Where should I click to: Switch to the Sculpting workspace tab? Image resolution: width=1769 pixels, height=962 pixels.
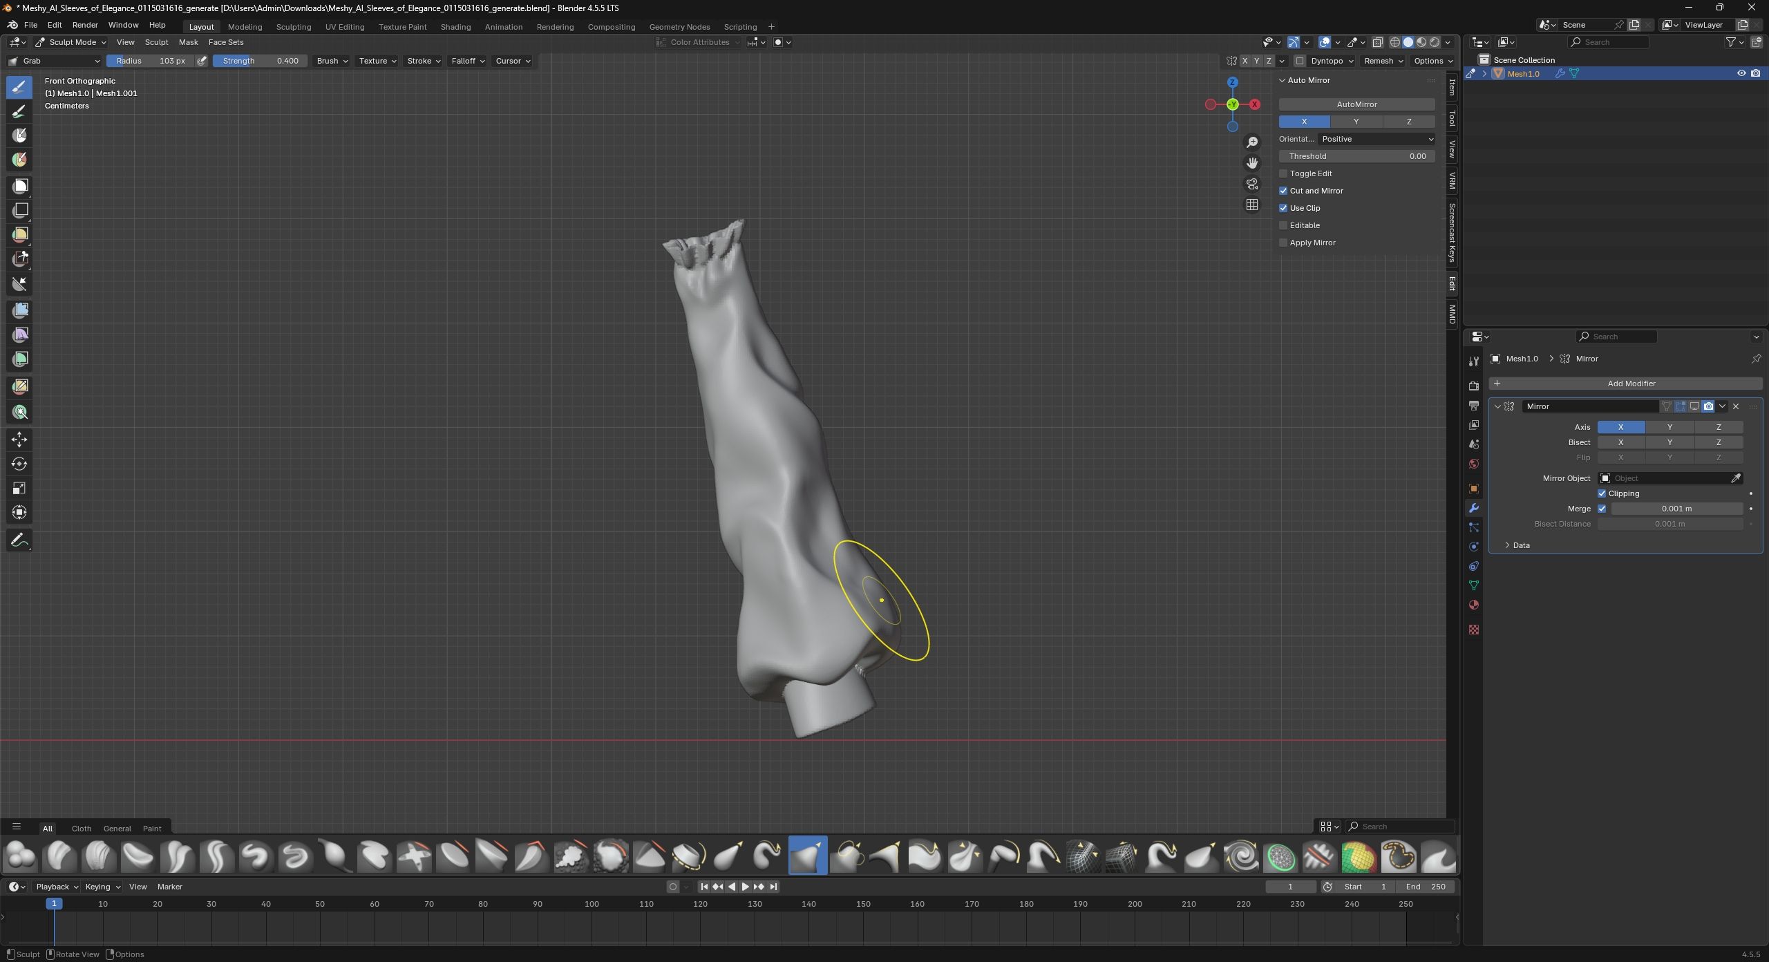(x=293, y=27)
